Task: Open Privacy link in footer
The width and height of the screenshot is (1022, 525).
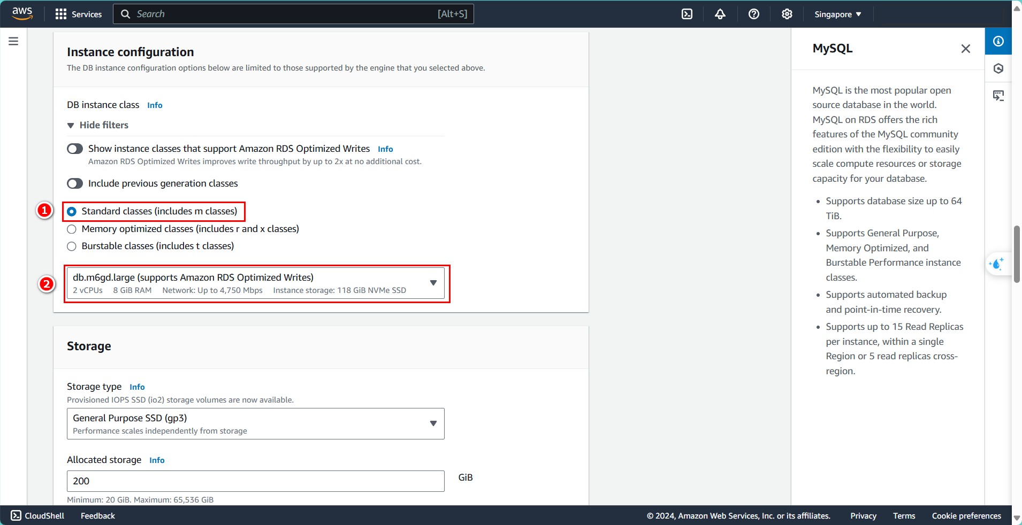Action: pyautogui.click(x=863, y=516)
